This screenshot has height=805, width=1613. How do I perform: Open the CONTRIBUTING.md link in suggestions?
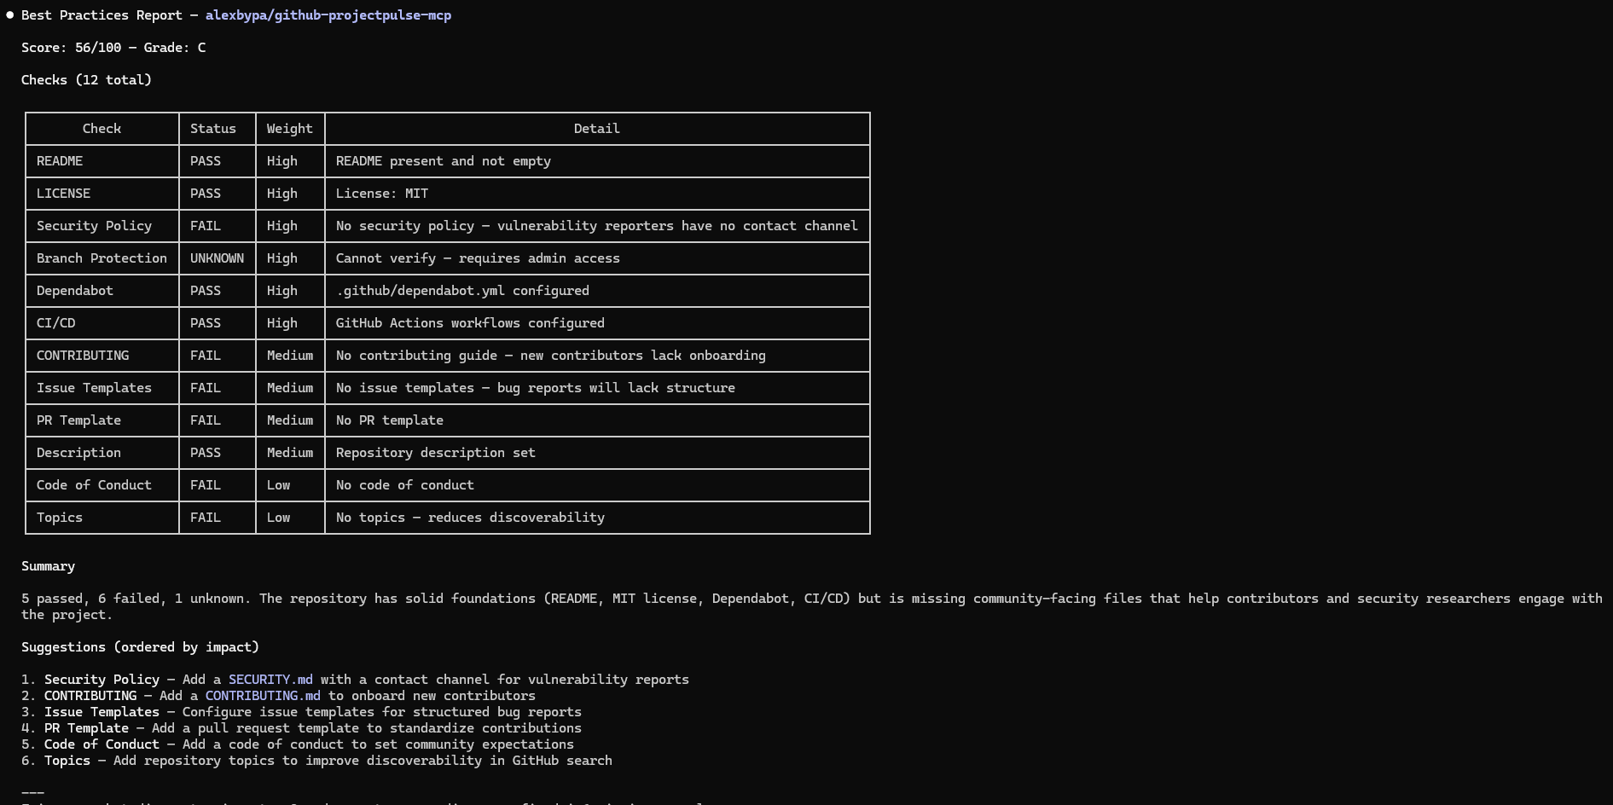click(x=263, y=696)
